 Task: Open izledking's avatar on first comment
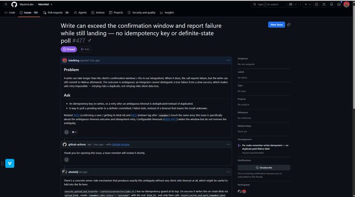[x=65, y=60]
